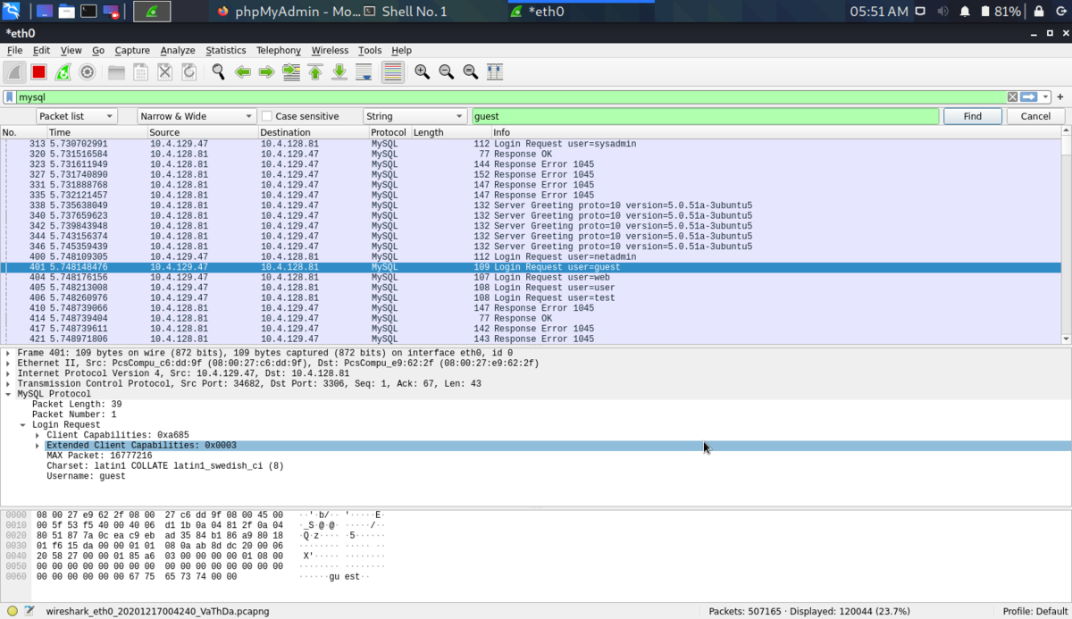Image resolution: width=1072 pixels, height=619 pixels.
Task: Click the Cancel search button
Action: [1035, 116]
